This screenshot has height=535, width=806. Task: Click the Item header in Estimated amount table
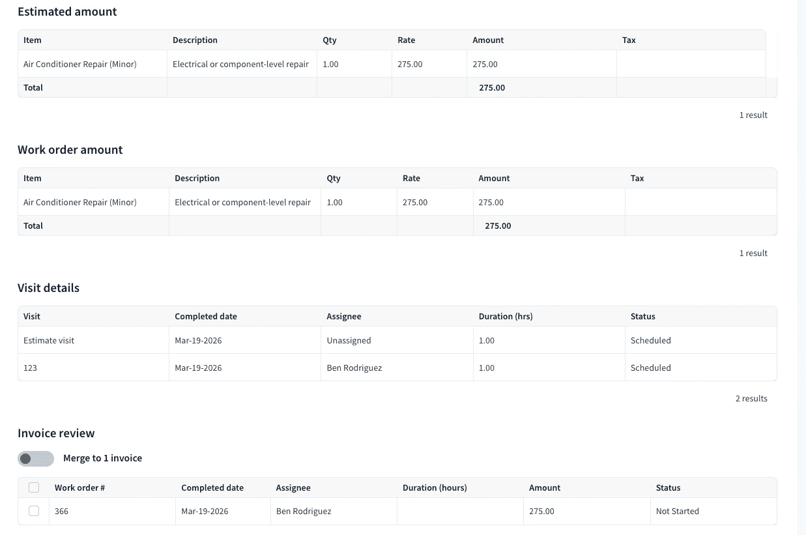33,40
